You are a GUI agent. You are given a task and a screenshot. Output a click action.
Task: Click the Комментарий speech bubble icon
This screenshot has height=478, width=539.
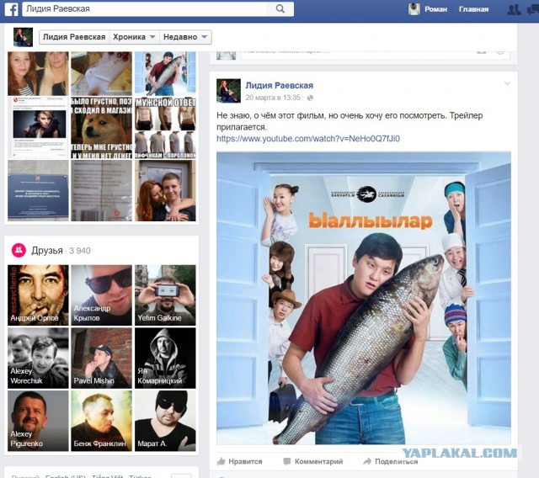pos(286,461)
